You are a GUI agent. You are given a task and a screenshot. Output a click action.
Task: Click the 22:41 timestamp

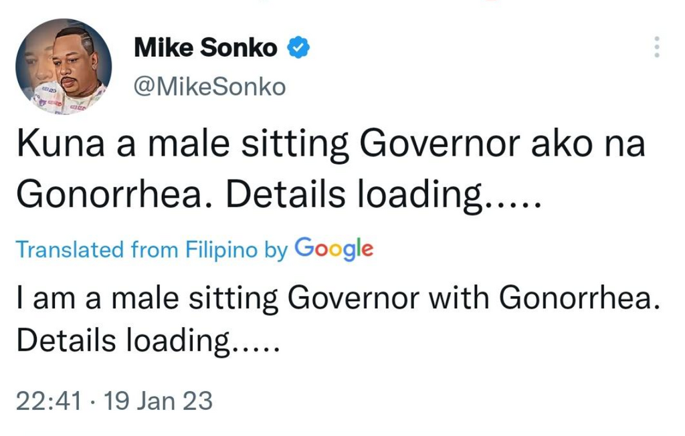coord(49,401)
